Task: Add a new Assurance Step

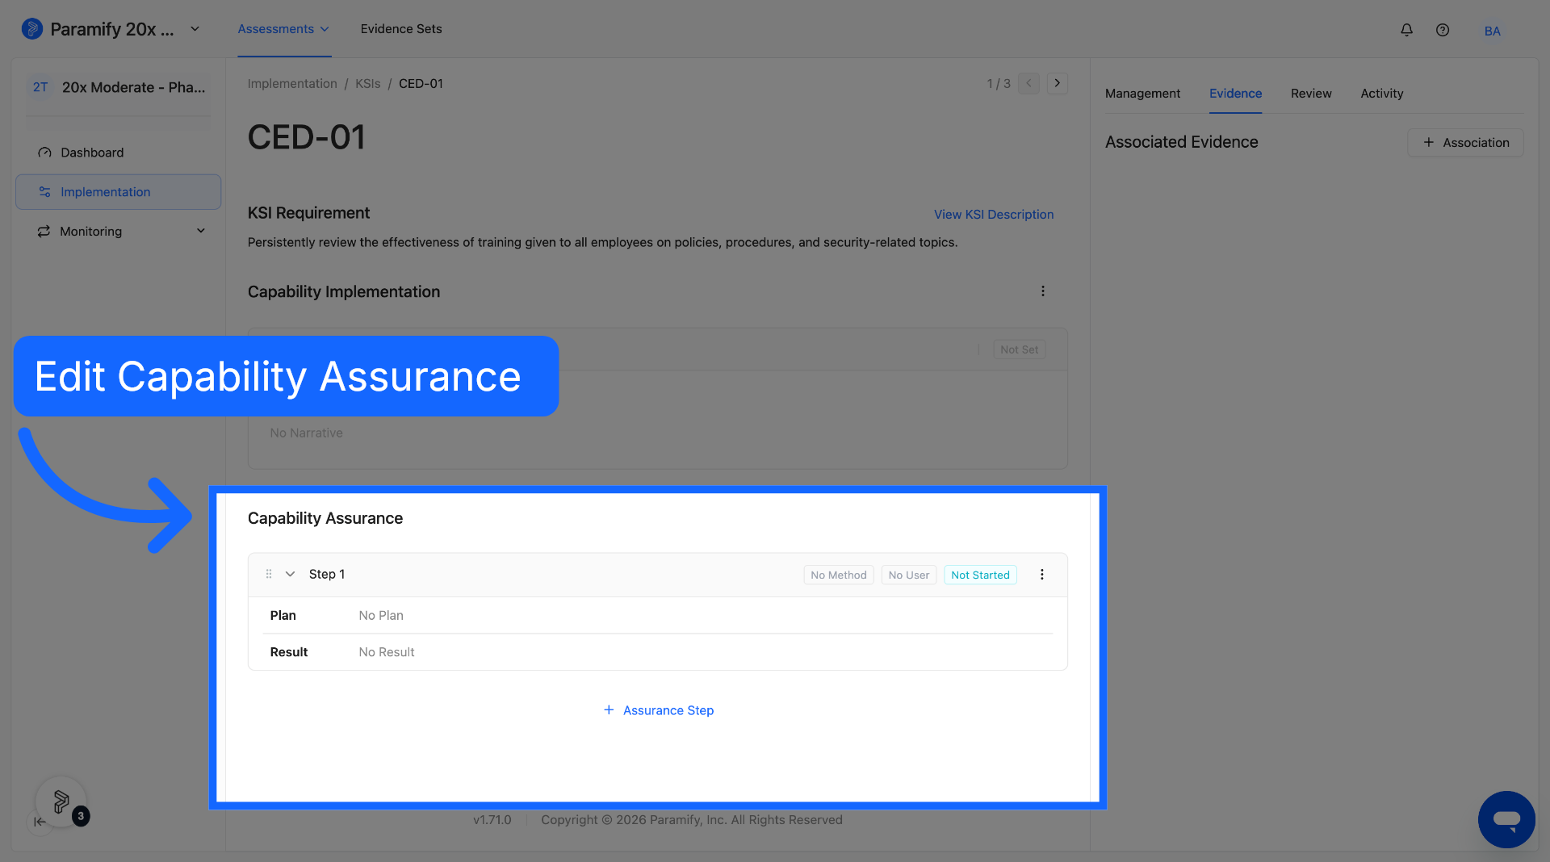Action: 658,710
